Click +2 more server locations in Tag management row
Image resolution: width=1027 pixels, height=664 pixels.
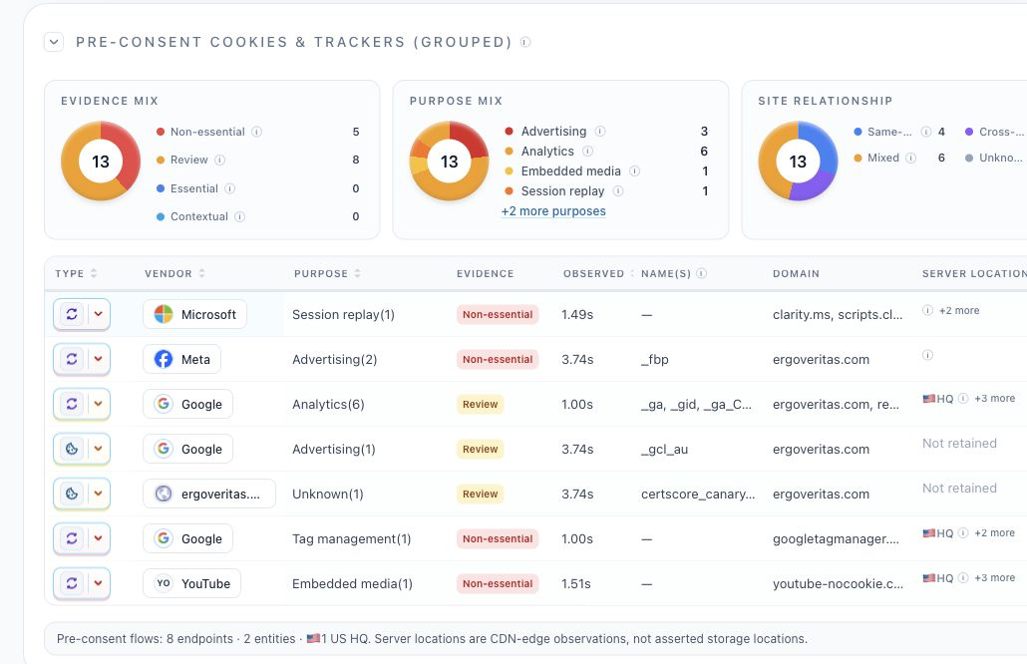point(994,533)
